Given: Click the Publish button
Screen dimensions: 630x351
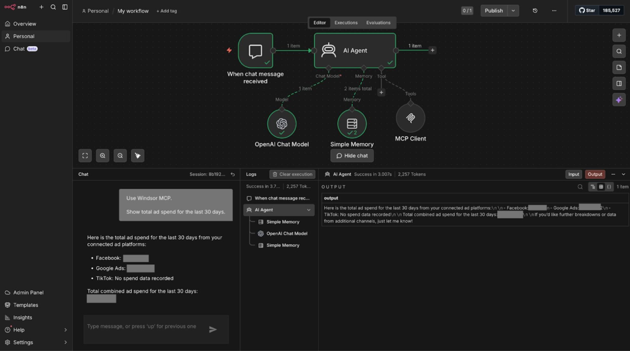Looking at the screenshot, I should [494, 10].
